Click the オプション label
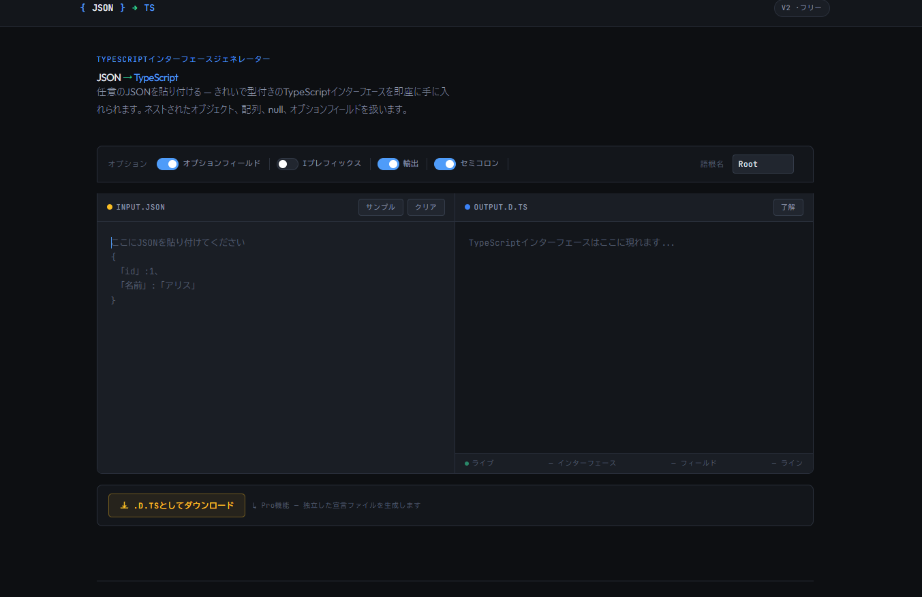The width and height of the screenshot is (922, 597). 127,164
